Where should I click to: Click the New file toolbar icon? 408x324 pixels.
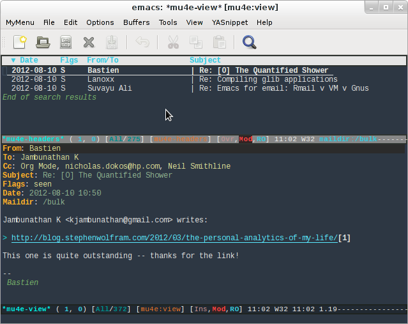point(19,42)
